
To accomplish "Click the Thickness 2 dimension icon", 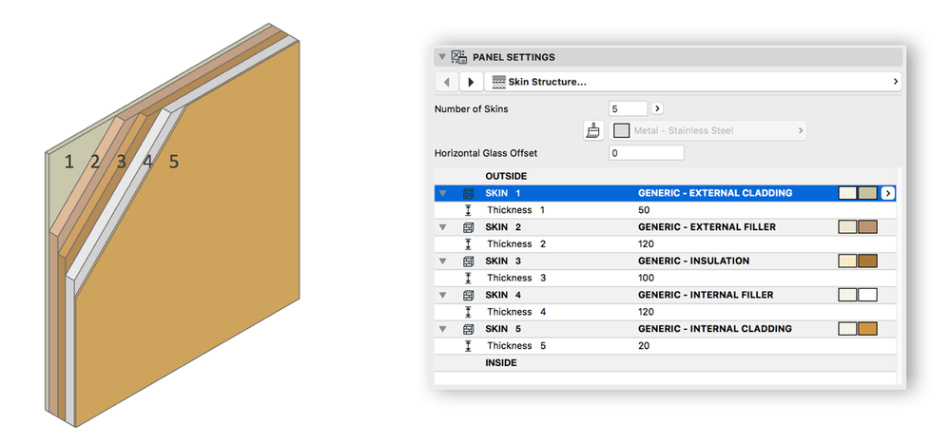I will tap(468, 244).
